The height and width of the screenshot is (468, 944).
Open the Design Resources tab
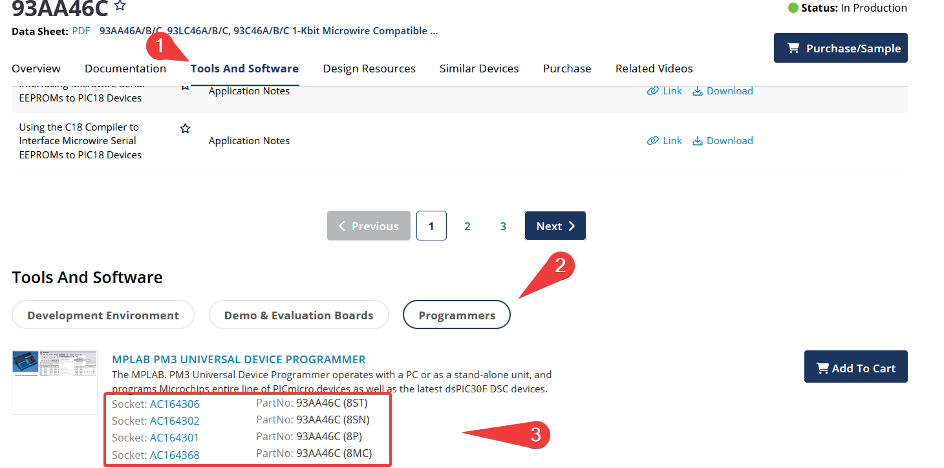(369, 69)
